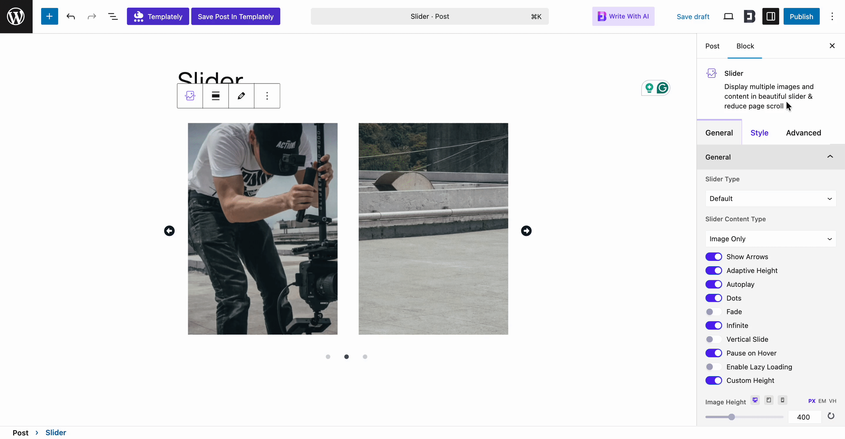Turn on Vertical Slide toggle

tap(713, 339)
